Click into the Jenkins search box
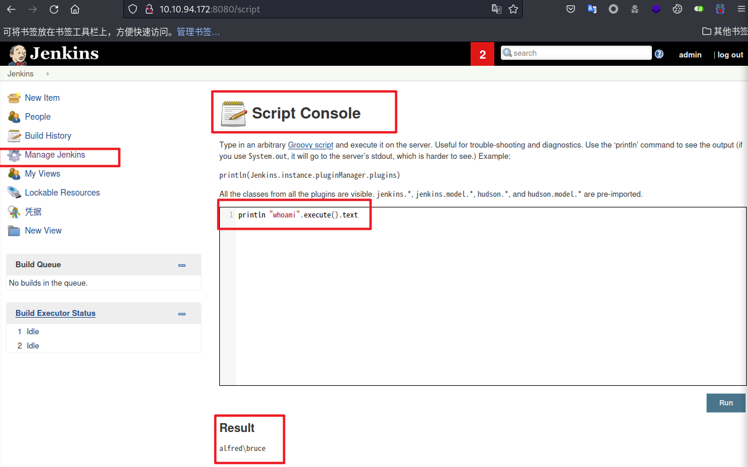 576,53
